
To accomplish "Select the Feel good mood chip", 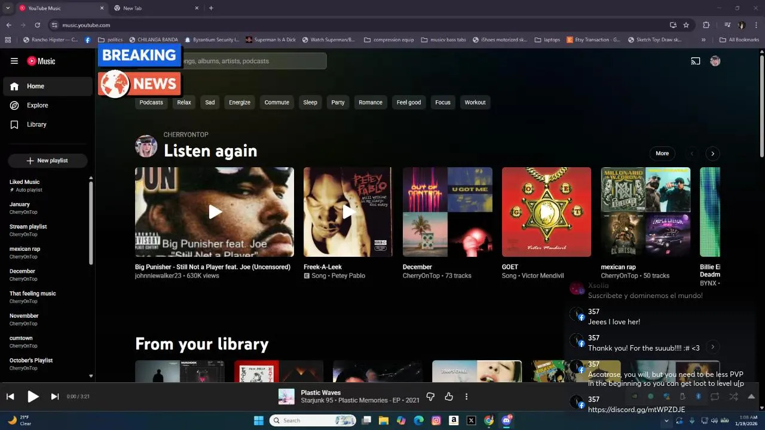I will [409, 102].
